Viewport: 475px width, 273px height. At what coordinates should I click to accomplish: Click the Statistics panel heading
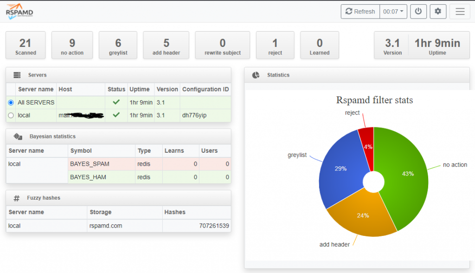click(x=278, y=75)
